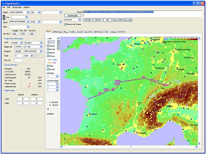Open the Debug tab

(113, 32)
